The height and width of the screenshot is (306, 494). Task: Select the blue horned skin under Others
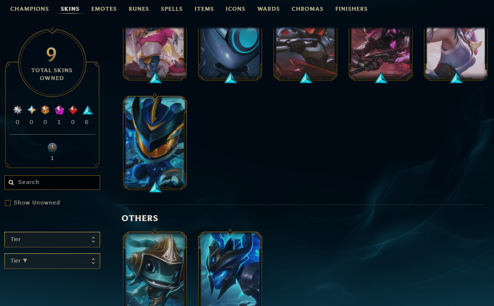coord(230,269)
